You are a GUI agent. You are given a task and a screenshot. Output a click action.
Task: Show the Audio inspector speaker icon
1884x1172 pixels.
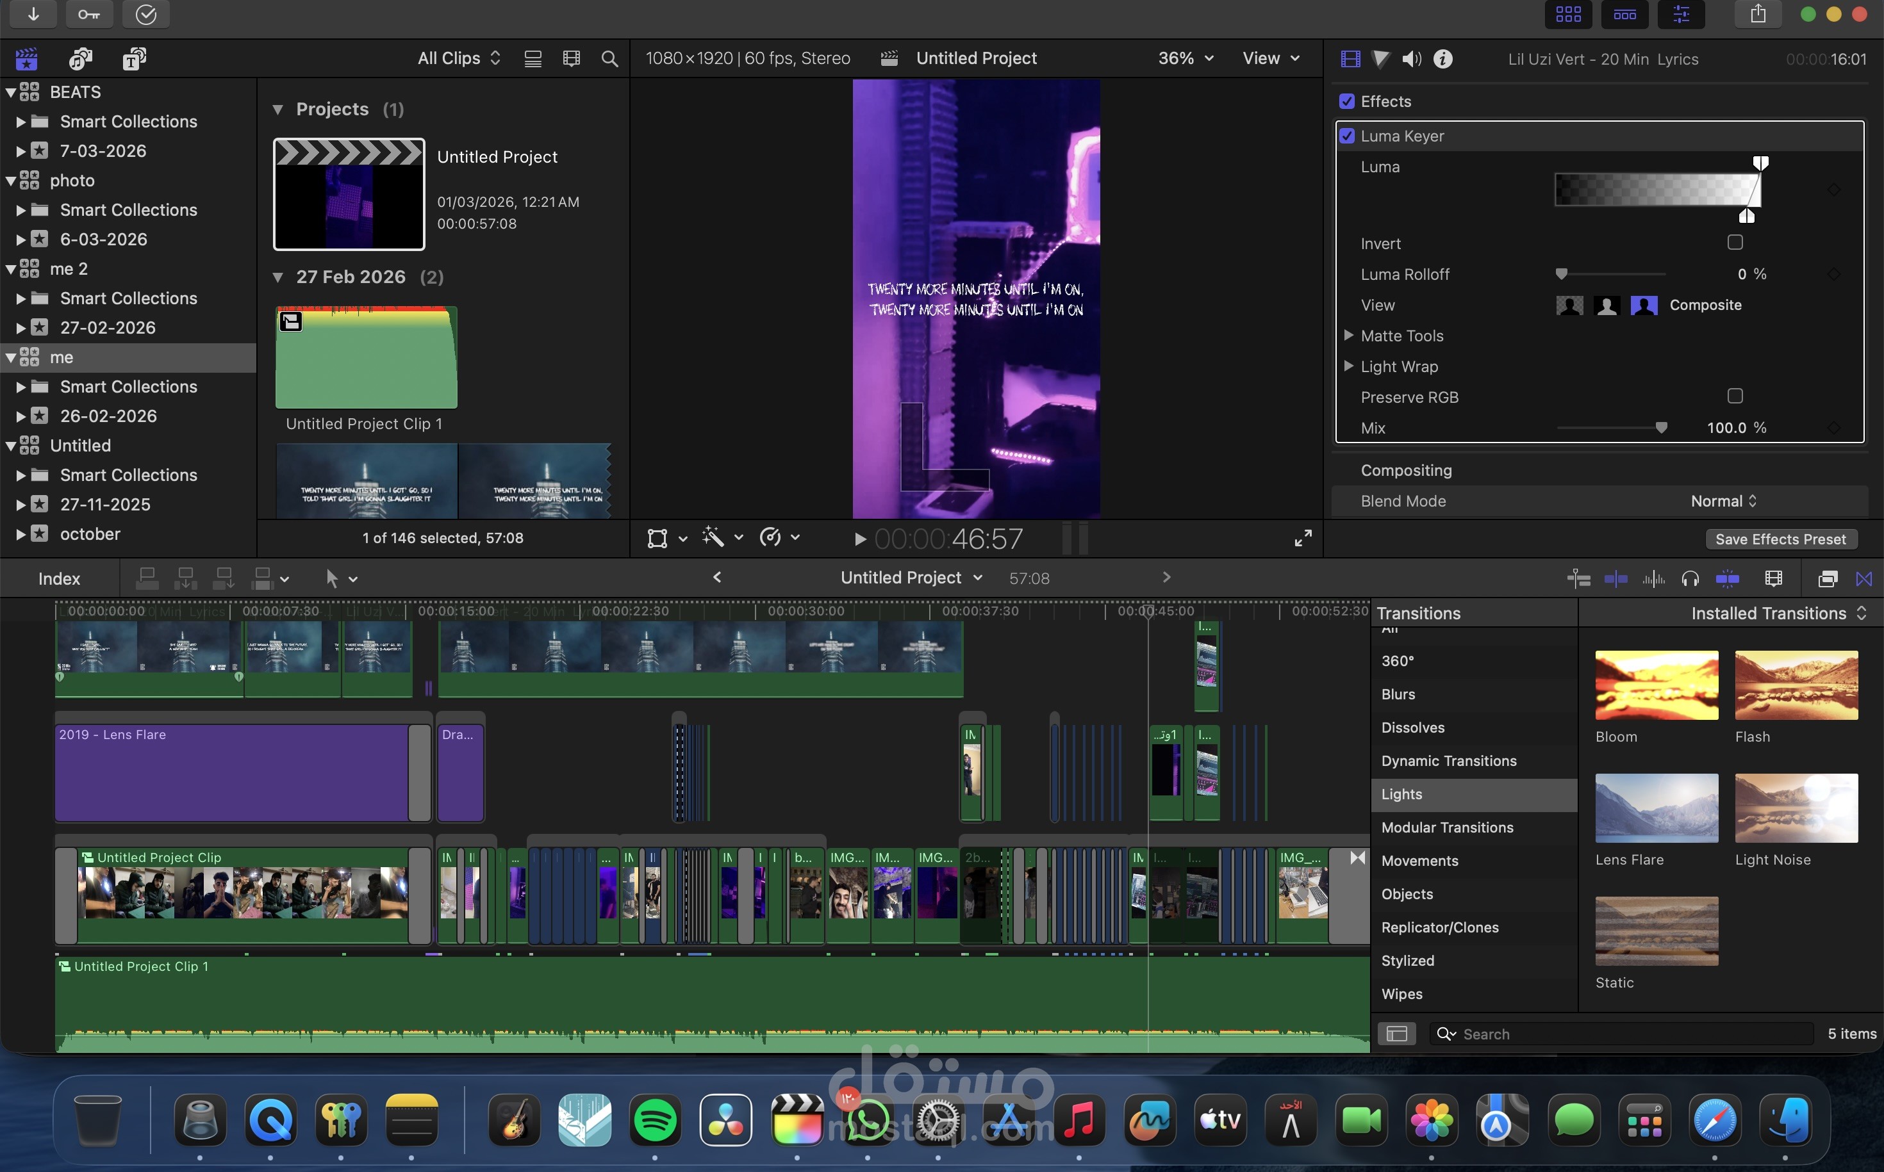pos(1412,59)
